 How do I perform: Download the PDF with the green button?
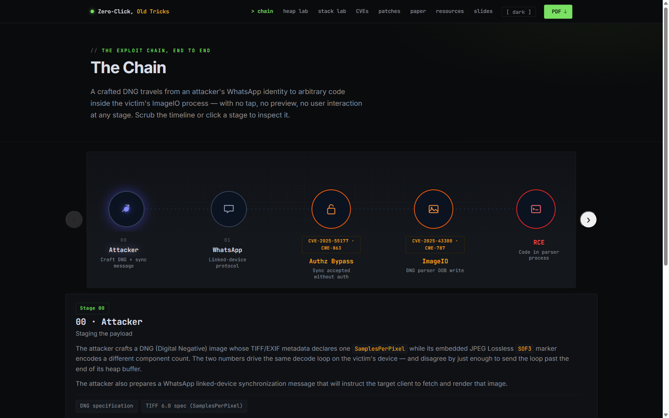pos(558,12)
